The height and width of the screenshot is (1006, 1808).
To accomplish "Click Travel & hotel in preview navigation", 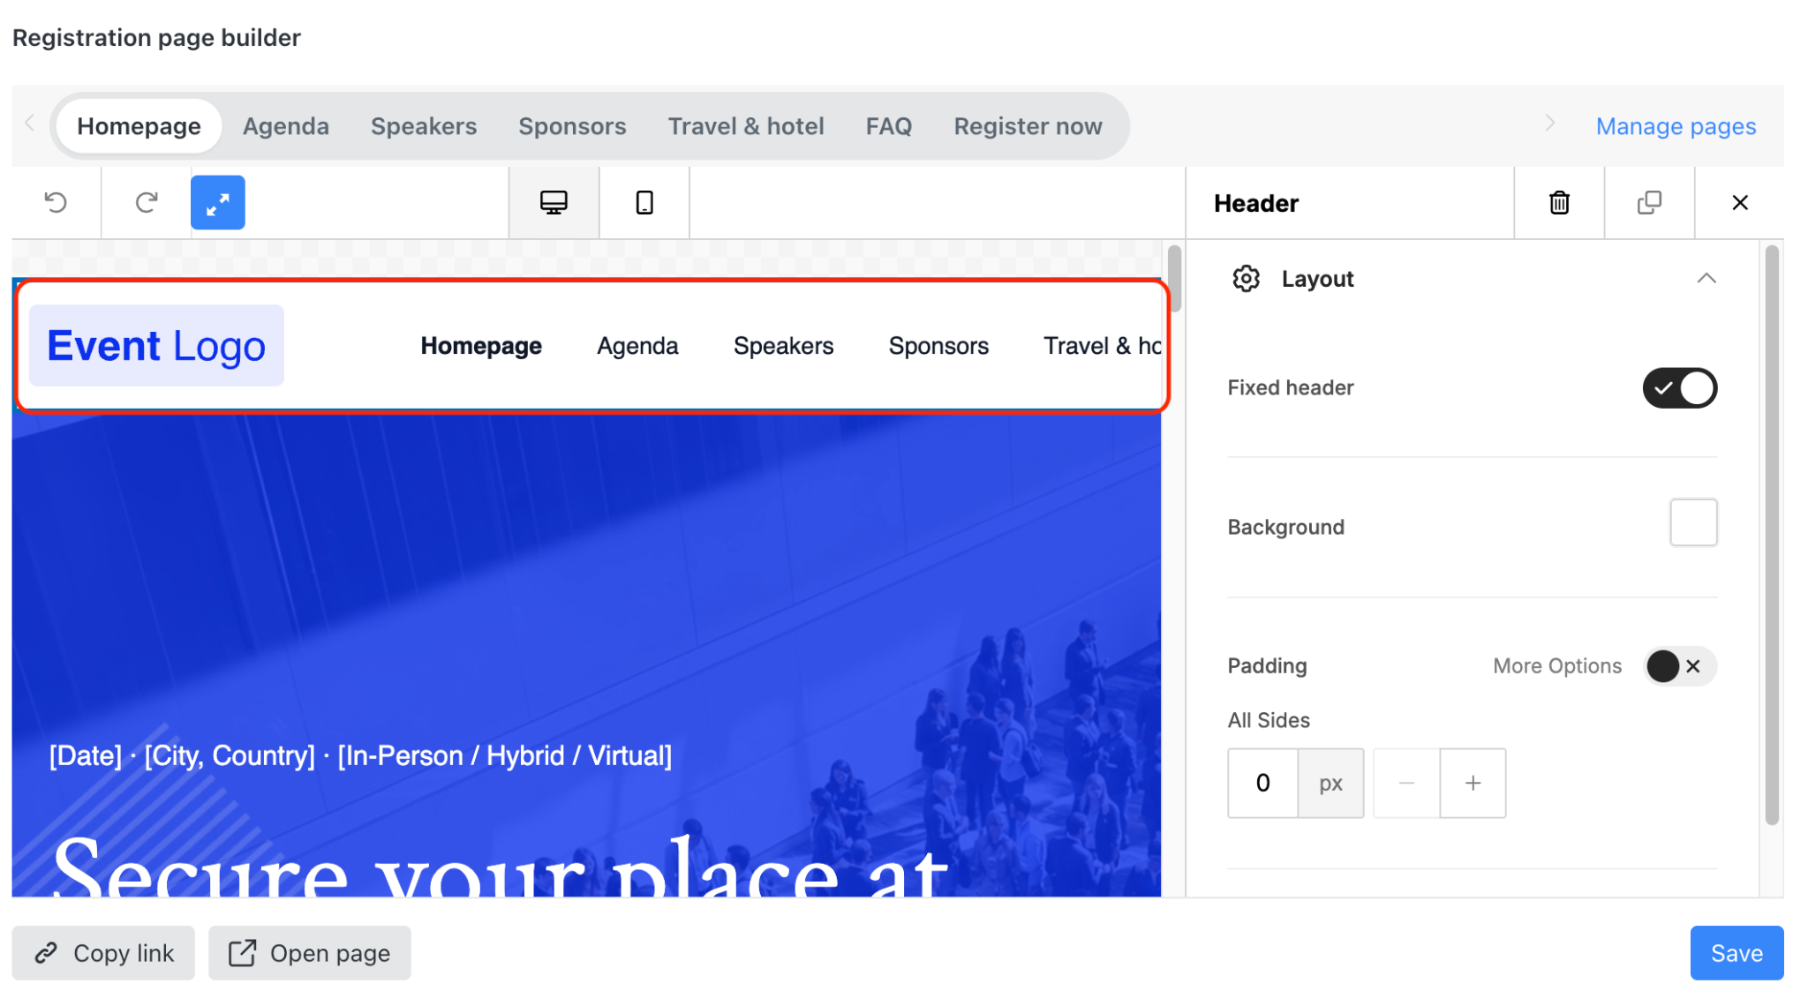I will (x=1102, y=346).
